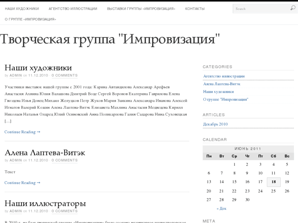Click ADMIN author link under «Наши иллюстраторы»

(16, 211)
